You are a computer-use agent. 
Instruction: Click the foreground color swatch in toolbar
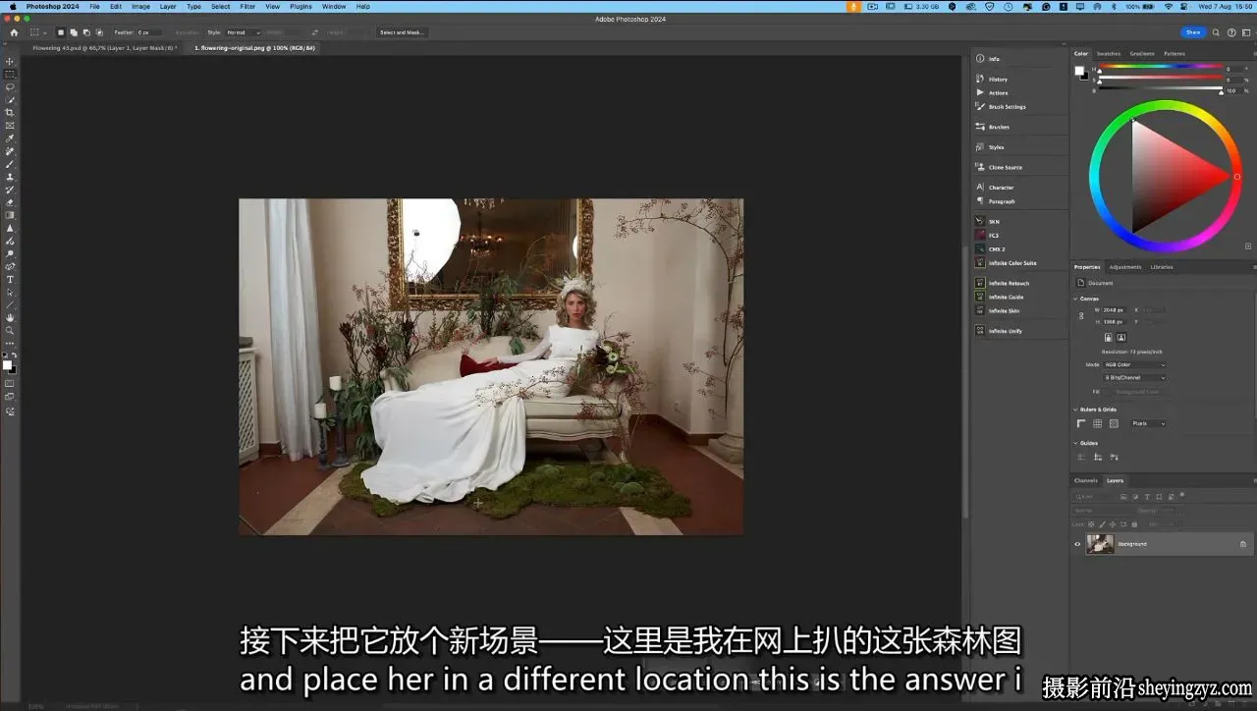tap(7, 364)
